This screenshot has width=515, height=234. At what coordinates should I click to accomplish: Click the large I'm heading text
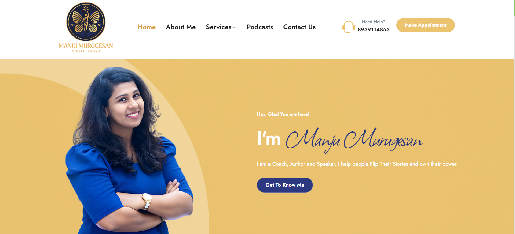pos(269,138)
